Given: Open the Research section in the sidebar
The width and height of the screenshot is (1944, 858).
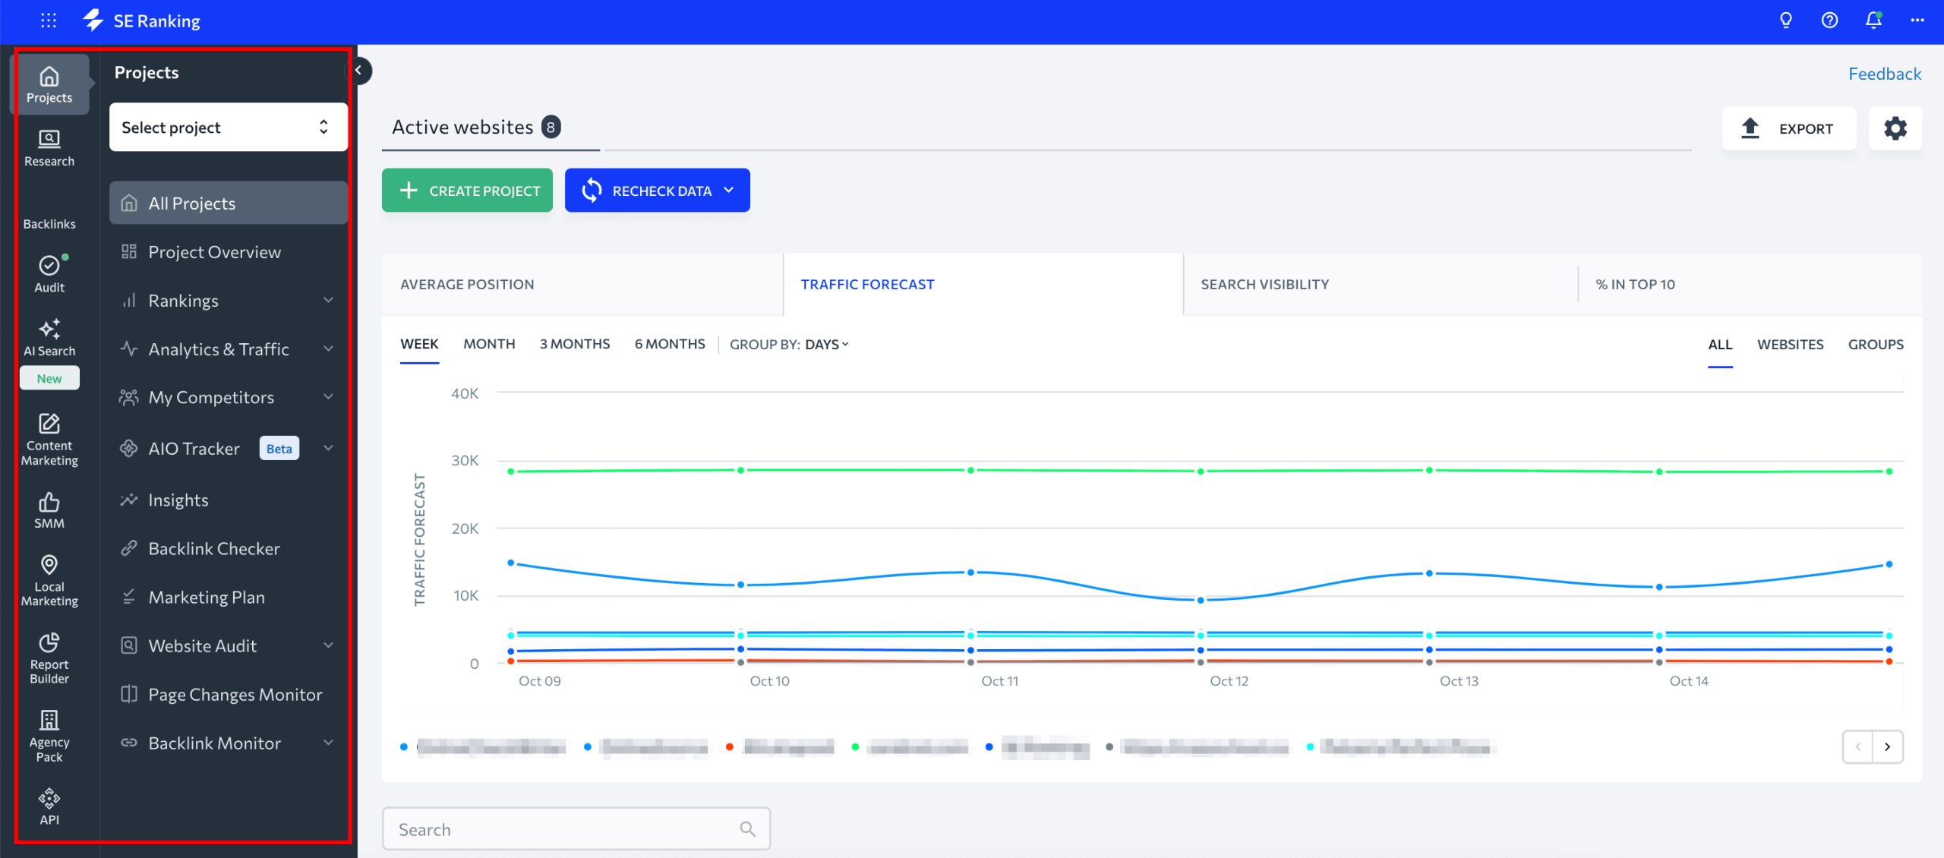Looking at the screenshot, I should coord(49,146).
